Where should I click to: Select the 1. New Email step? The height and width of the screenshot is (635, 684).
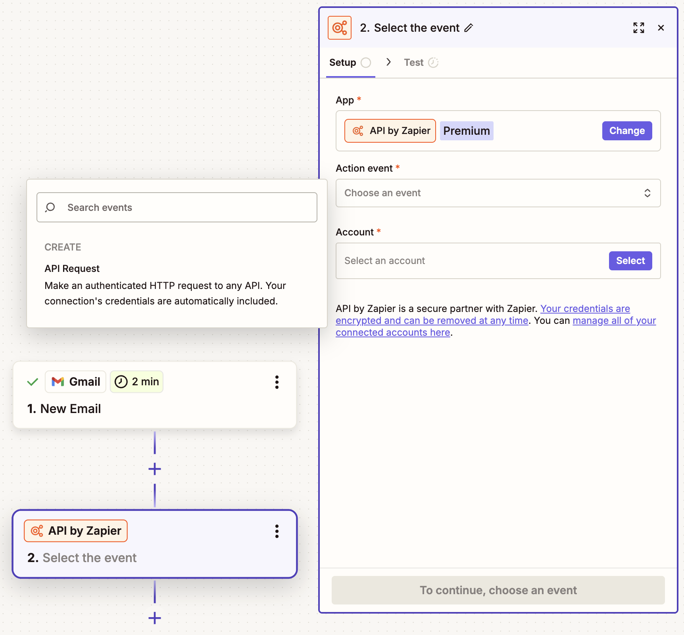(155, 395)
